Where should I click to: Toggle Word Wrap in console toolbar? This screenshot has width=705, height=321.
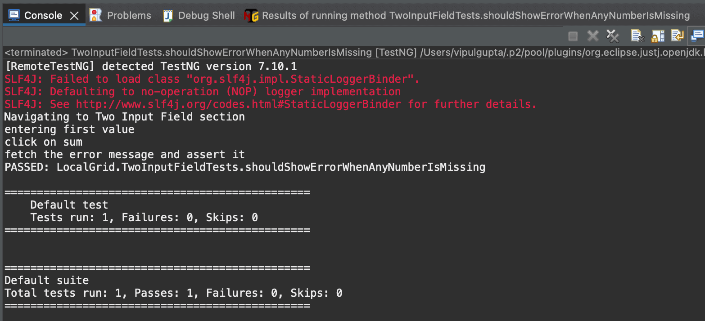coord(677,36)
